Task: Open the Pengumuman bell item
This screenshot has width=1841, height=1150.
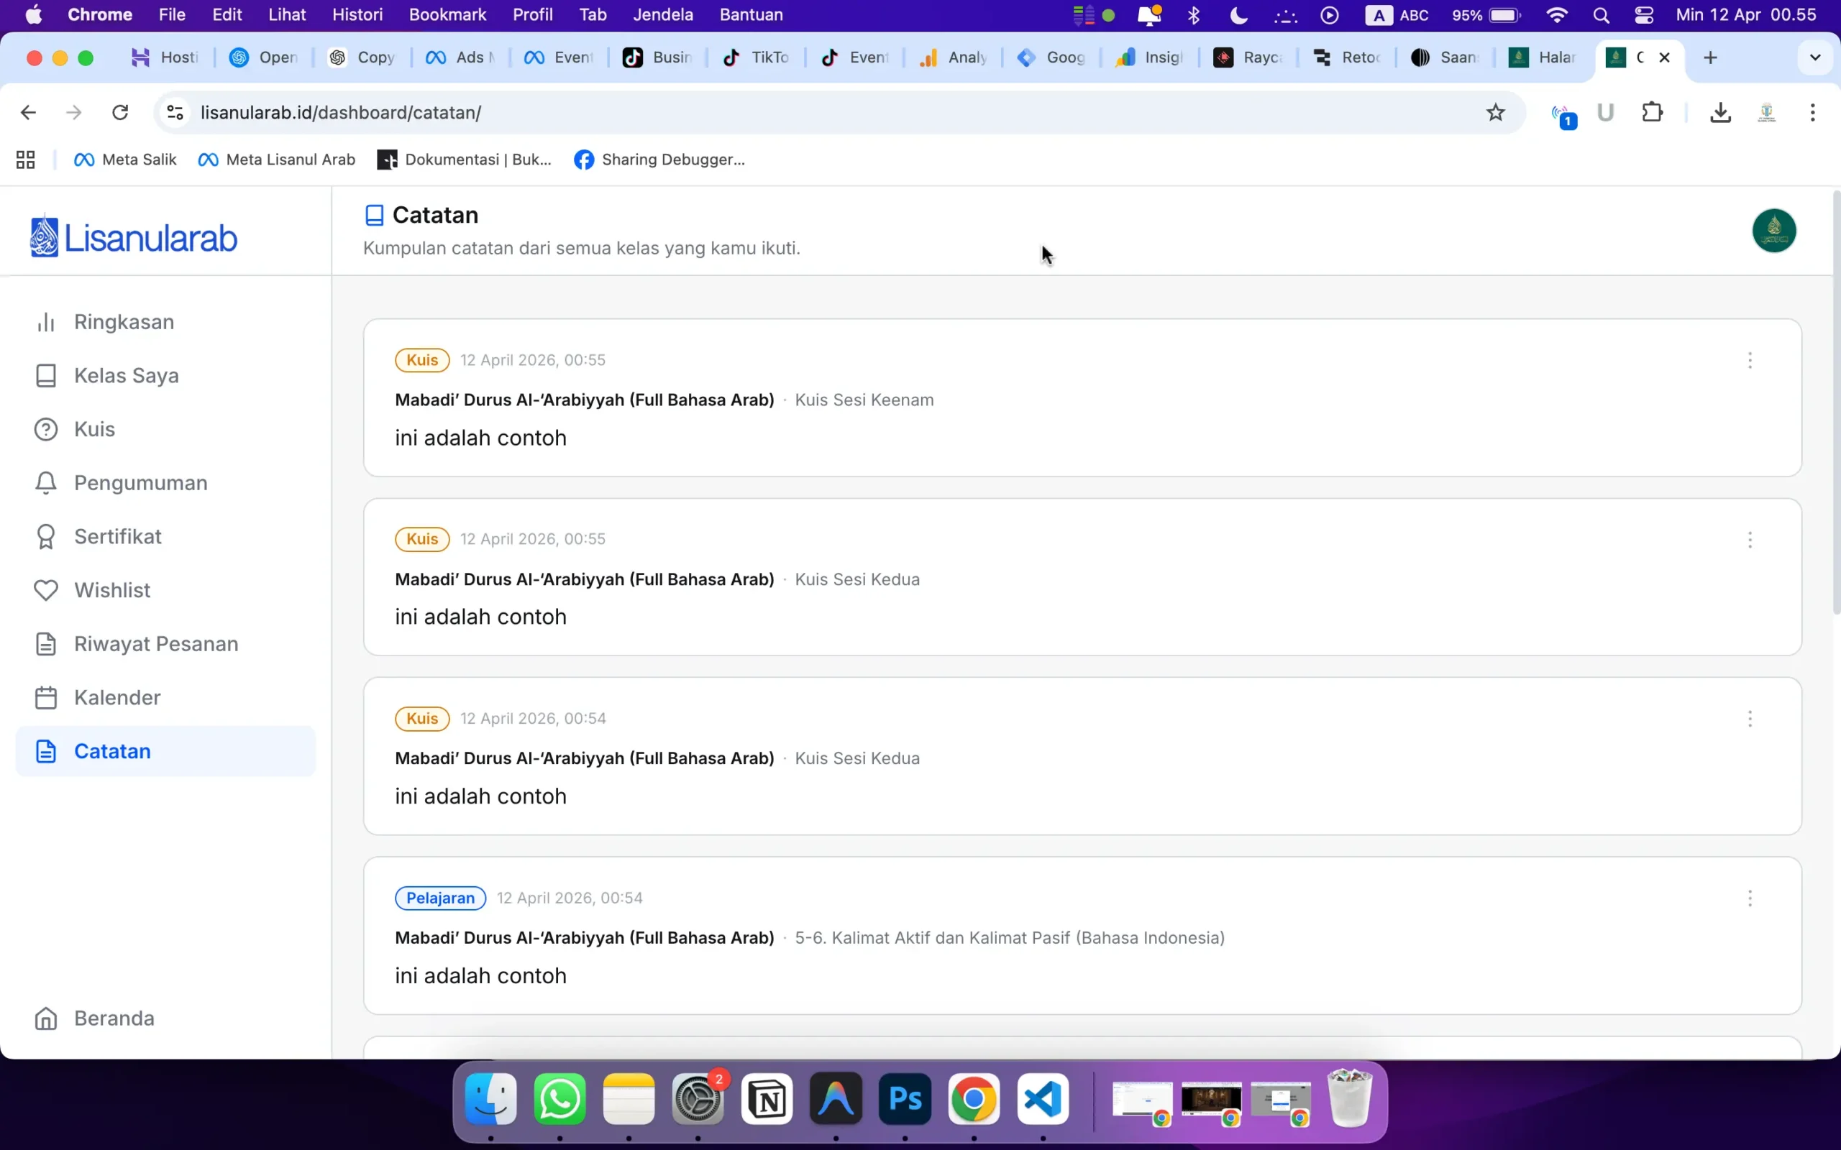Action: (x=140, y=483)
